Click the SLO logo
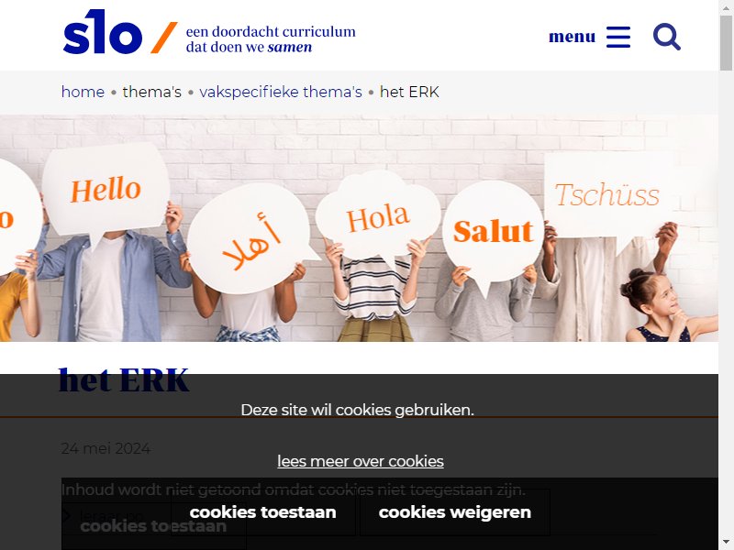 103,32
